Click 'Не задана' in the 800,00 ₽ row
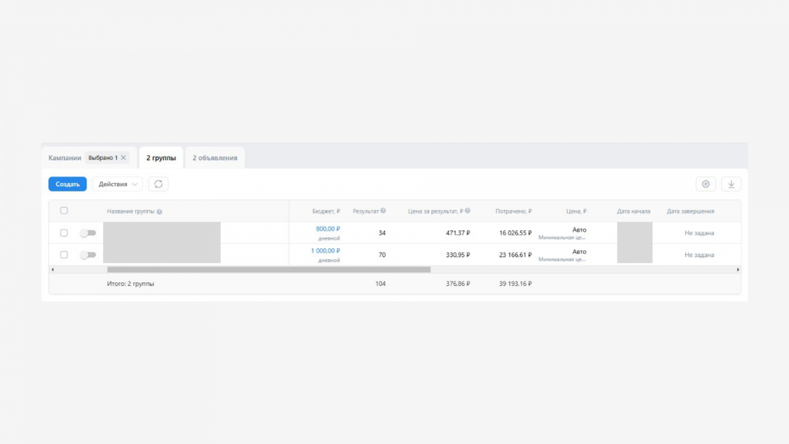Image resolution: width=789 pixels, height=444 pixels. tap(699, 233)
